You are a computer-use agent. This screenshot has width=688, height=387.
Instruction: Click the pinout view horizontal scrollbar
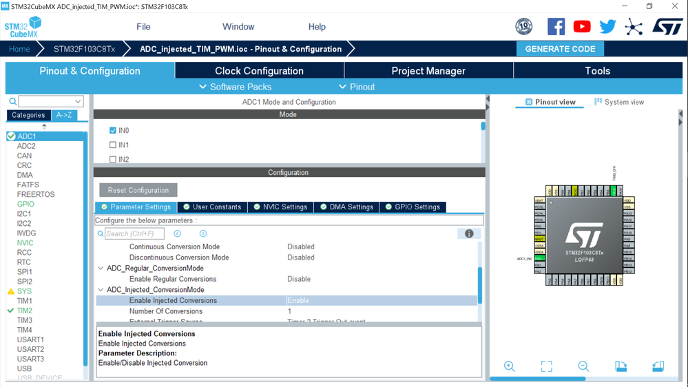(537, 379)
